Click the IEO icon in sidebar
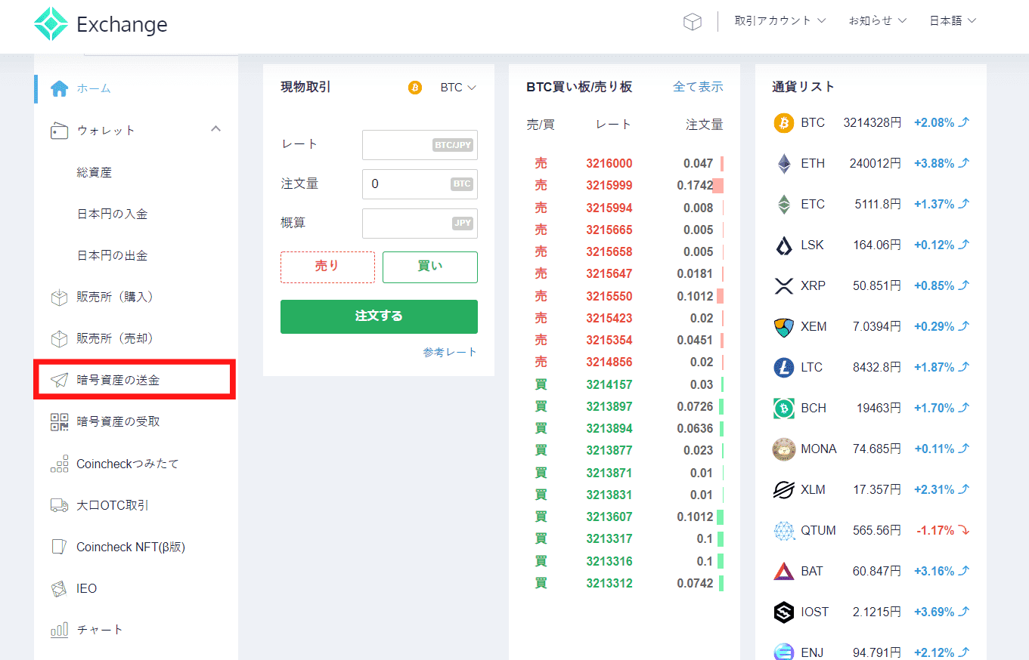 tap(59, 588)
